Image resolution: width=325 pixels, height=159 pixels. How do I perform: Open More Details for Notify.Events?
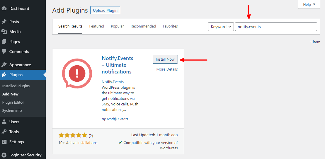[167, 69]
